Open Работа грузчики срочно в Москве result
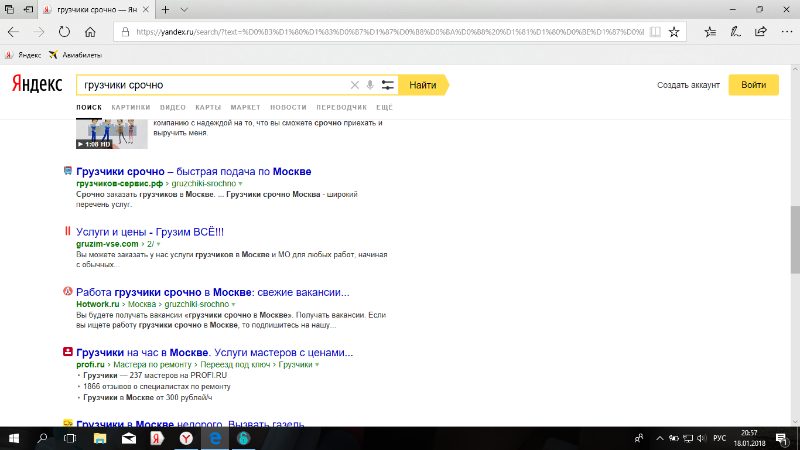The image size is (800, 450). pos(213,292)
